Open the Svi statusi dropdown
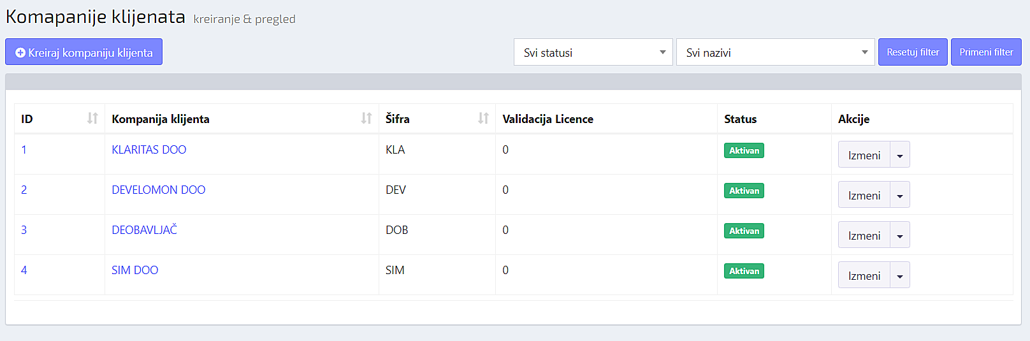This screenshot has width=1030, height=341. click(x=593, y=52)
